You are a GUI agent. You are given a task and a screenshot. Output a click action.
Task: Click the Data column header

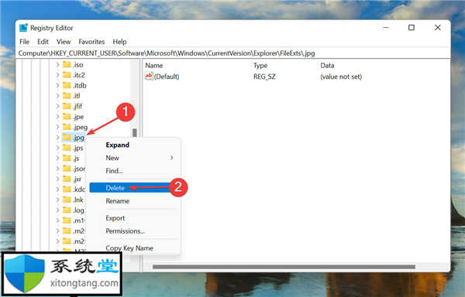click(327, 66)
